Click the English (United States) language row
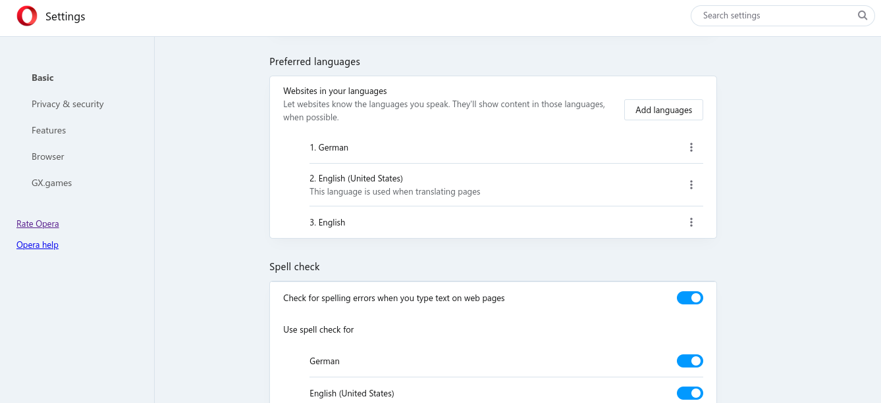 click(356, 179)
